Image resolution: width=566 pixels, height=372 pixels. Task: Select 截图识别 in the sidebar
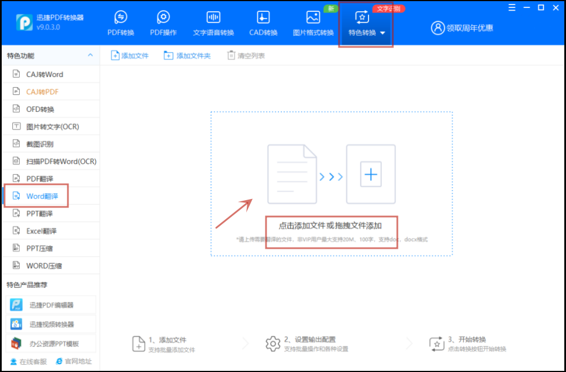[x=51, y=144]
